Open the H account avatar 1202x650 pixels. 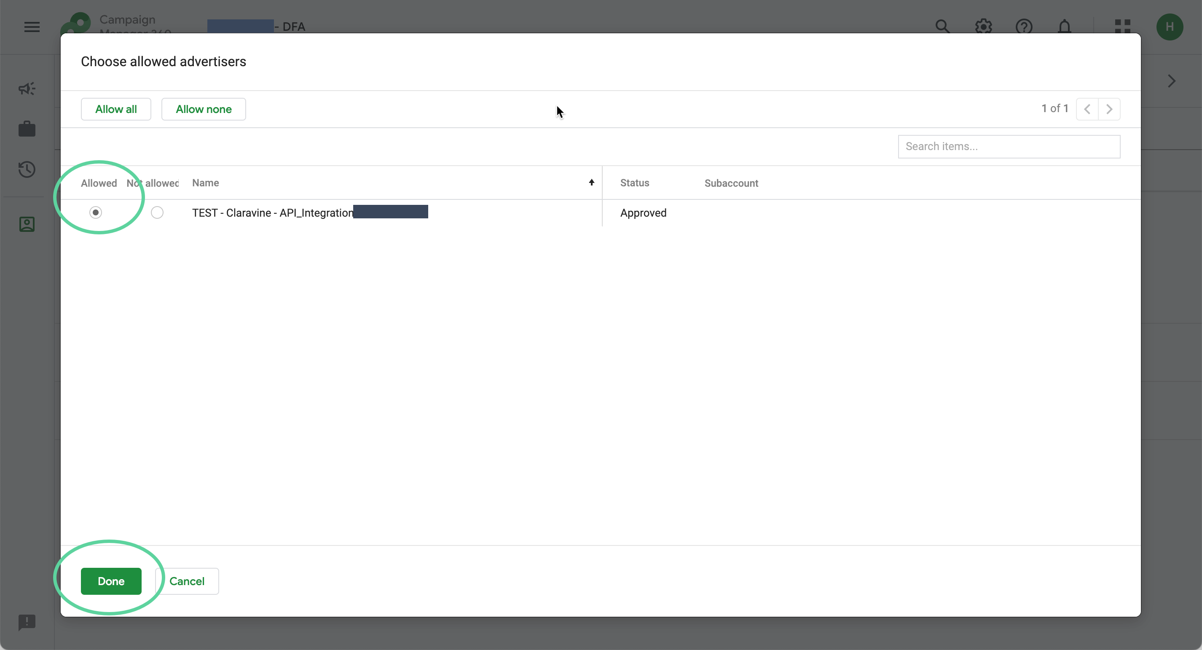[x=1169, y=27]
